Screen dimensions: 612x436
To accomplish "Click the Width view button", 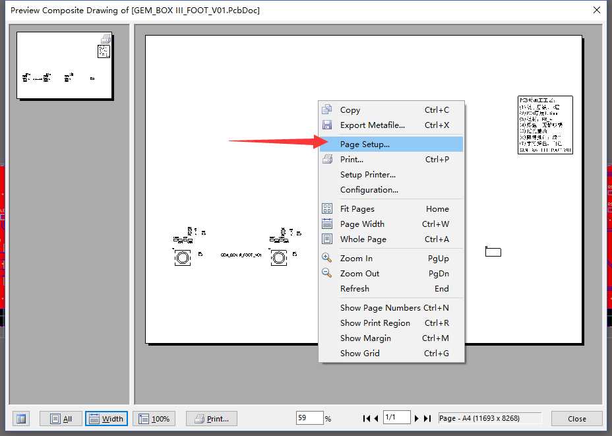I will click(x=106, y=419).
